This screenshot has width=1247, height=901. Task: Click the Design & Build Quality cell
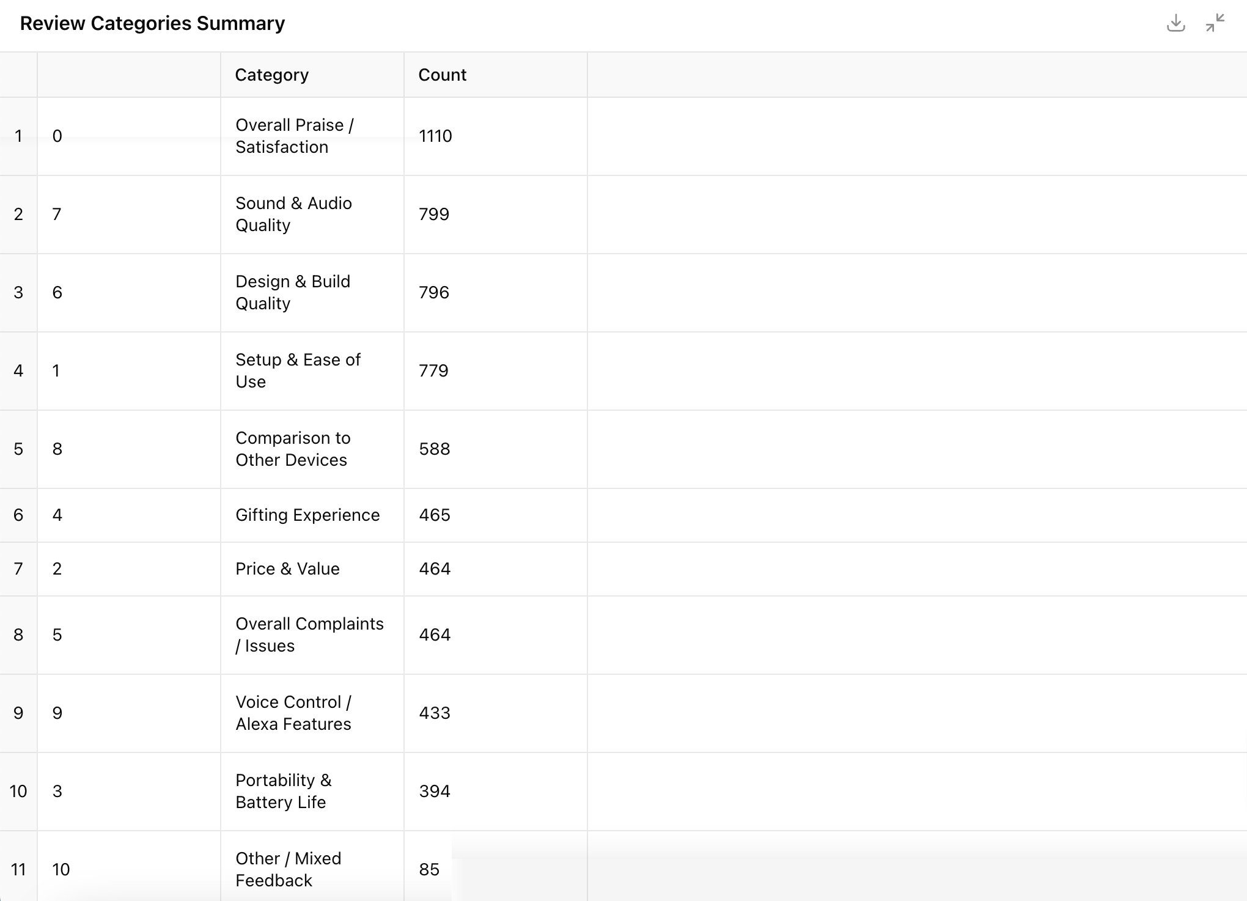pos(293,292)
